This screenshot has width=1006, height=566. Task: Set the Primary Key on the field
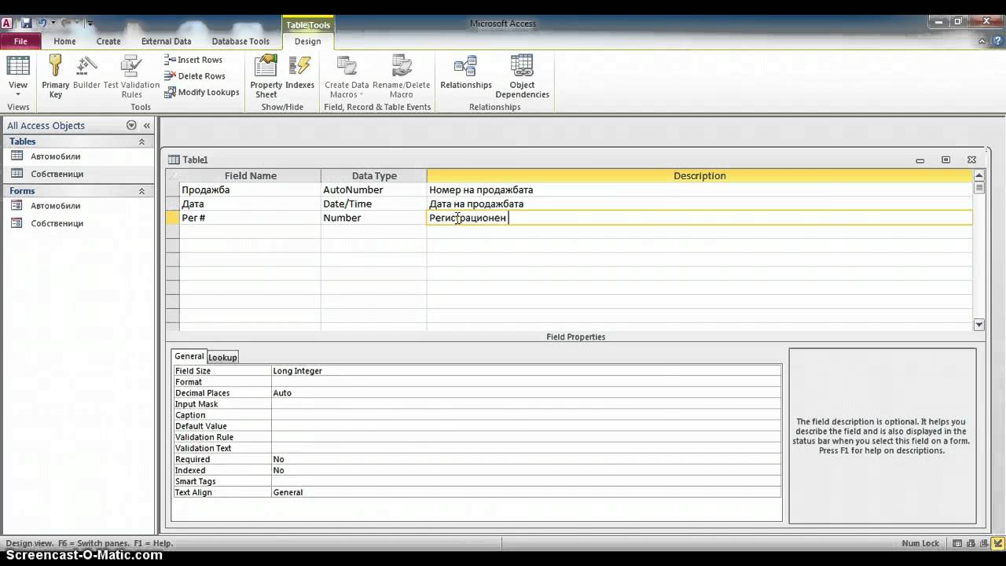56,76
